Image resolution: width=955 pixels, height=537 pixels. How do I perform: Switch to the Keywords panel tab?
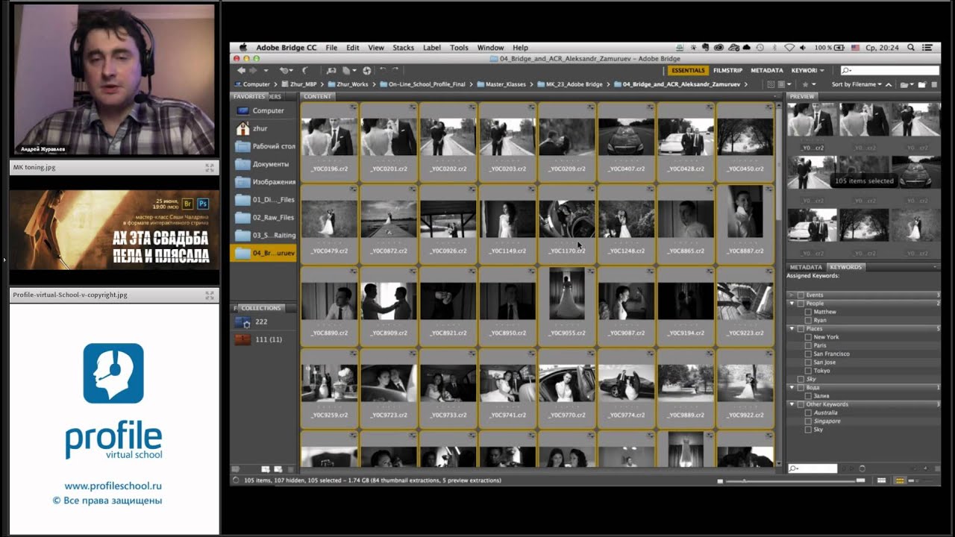click(845, 267)
